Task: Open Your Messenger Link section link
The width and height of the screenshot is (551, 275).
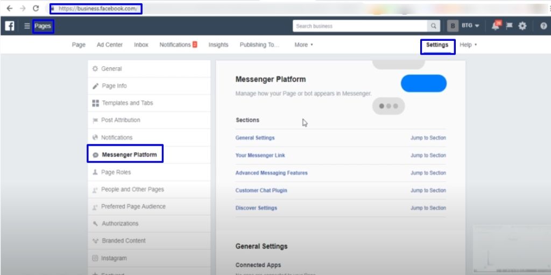Action: (260, 155)
